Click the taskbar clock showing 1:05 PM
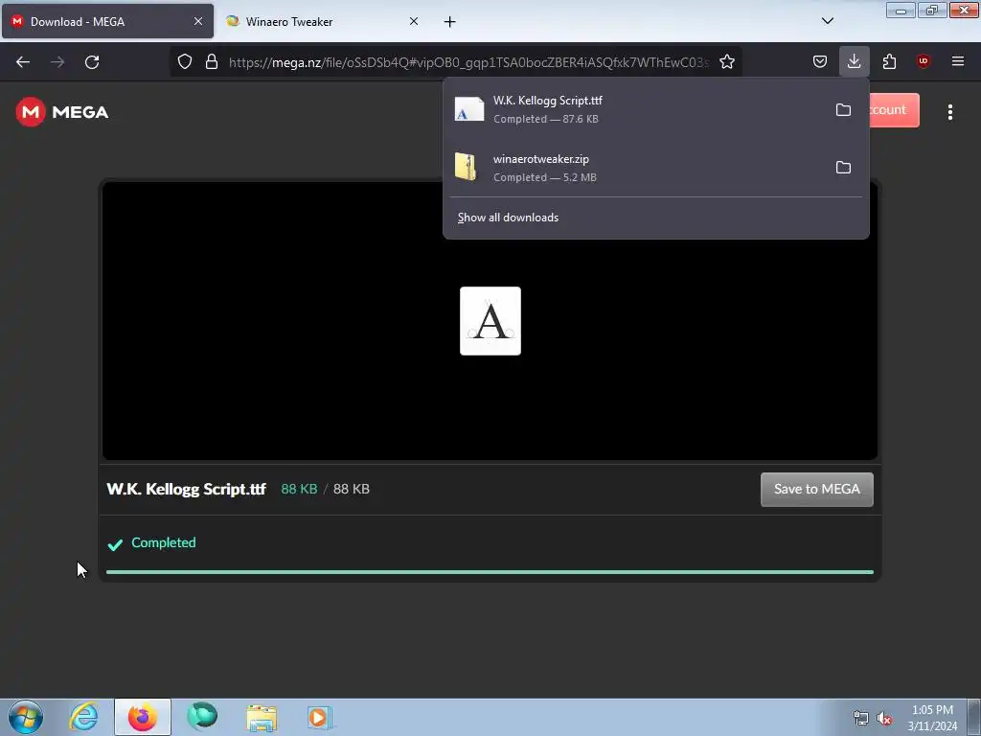The image size is (981, 736). 931,718
